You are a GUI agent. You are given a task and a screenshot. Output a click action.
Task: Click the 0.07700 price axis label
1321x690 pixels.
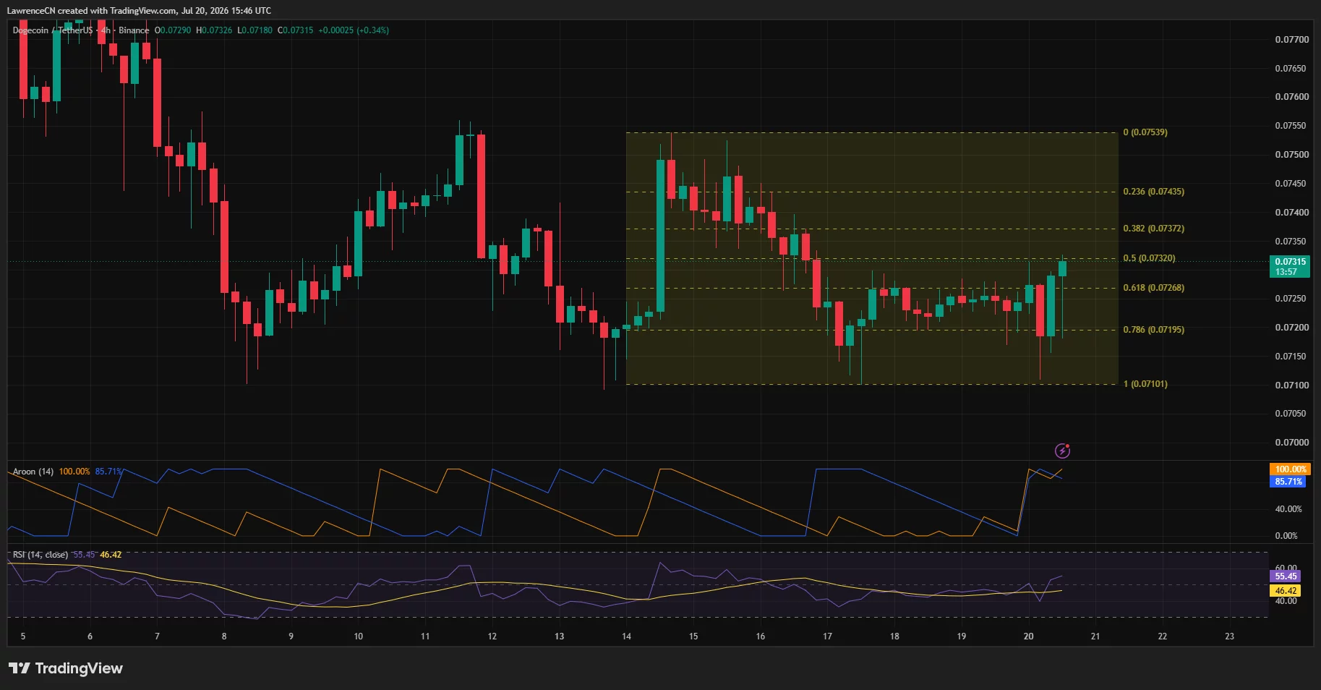coord(1291,40)
